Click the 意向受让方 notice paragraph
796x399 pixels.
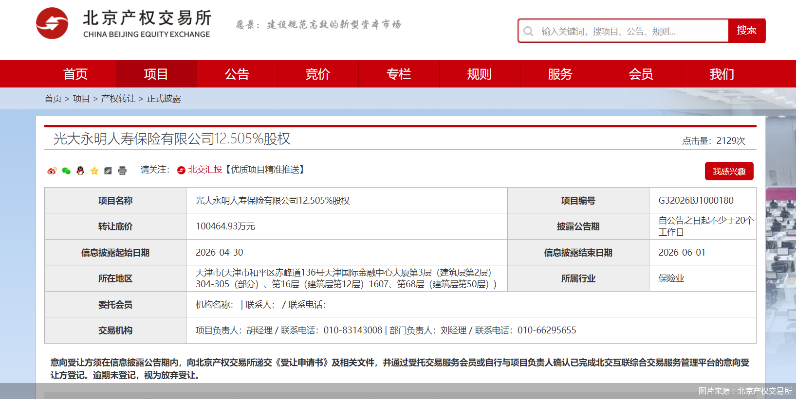(400, 369)
